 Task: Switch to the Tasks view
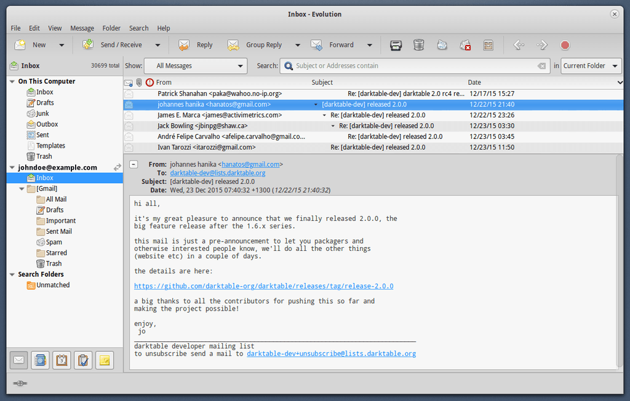(x=83, y=360)
